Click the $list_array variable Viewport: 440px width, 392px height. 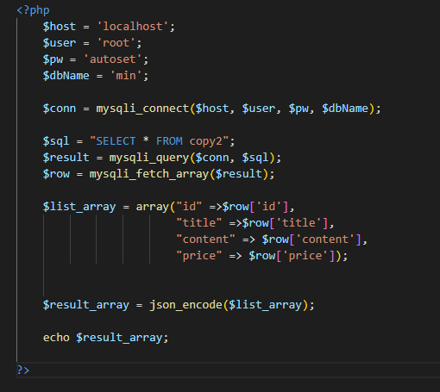[x=79, y=207]
